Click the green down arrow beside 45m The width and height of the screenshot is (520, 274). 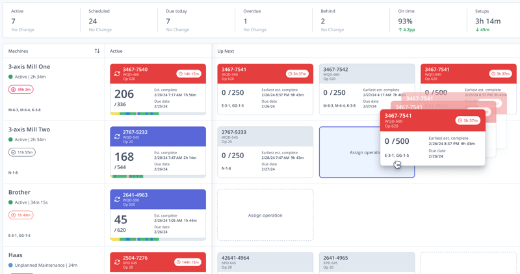tap(477, 29)
